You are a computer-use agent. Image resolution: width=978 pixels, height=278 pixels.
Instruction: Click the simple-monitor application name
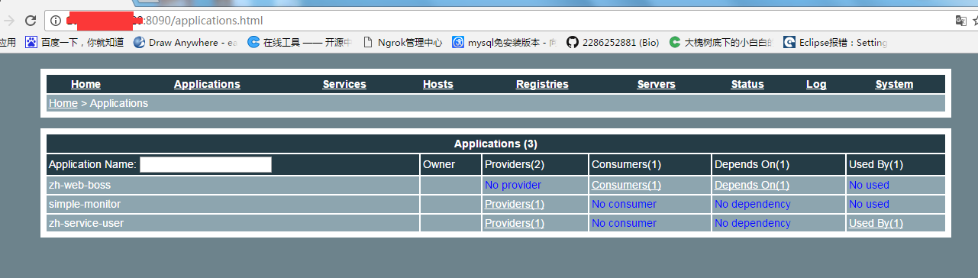(85, 204)
